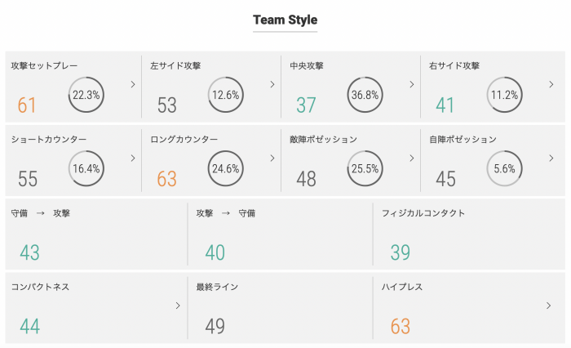Viewport: 571px width, 348px height.
Task: Click the 36.8% circular progress ring
Action: coord(365,95)
